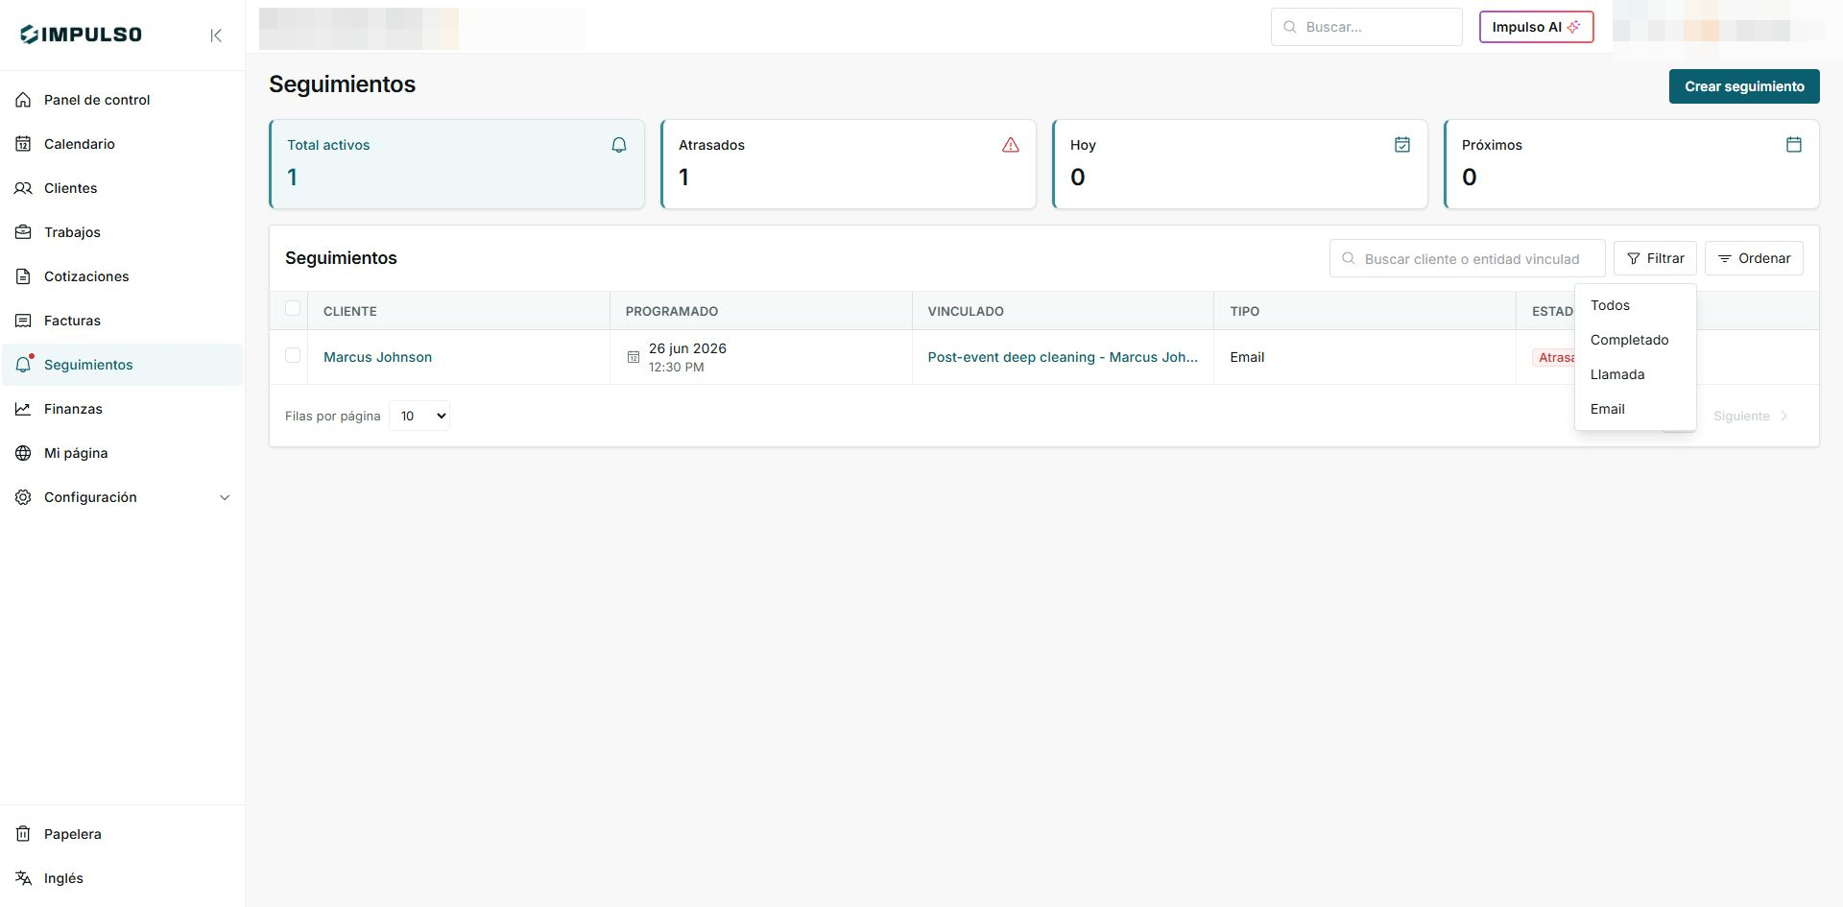1843x907 pixels.
Task: Open the Marcus Johnson client link
Action: click(377, 357)
